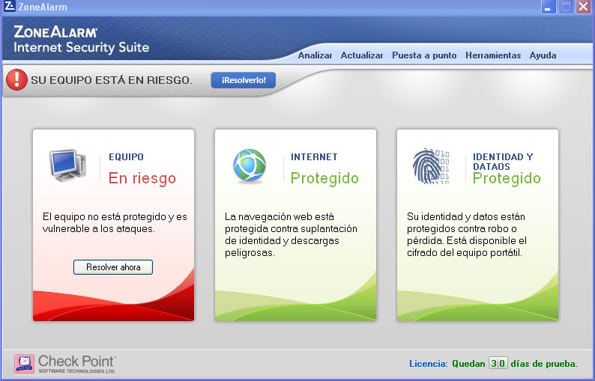This screenshot has height=381, width=595.
Task: Click the ZoneAlarm Internet Security Suite logo
Action: click(x=81, y=39)
